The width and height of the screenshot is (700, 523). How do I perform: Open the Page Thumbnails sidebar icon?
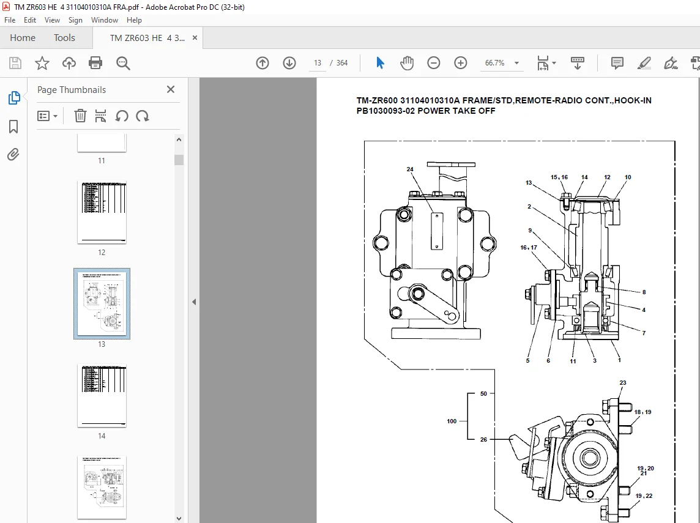14,98
